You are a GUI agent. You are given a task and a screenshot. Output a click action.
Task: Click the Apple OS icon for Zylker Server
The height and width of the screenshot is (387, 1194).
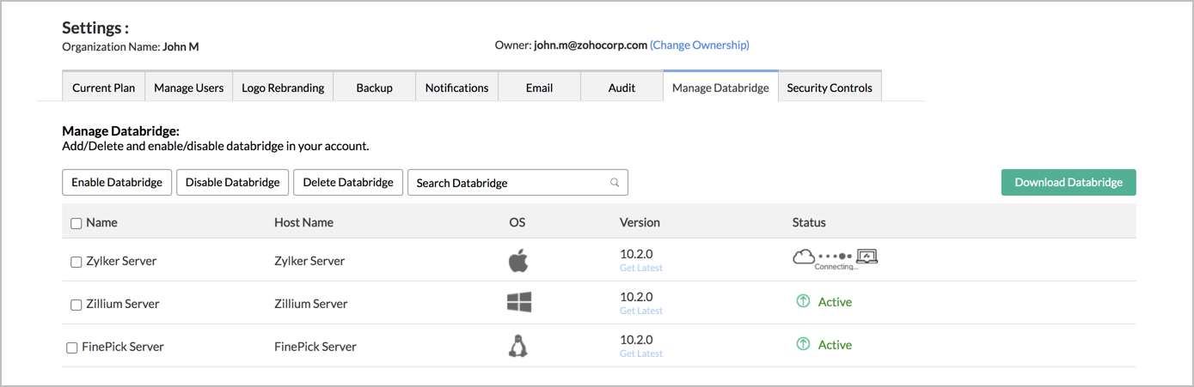(517, 260)
